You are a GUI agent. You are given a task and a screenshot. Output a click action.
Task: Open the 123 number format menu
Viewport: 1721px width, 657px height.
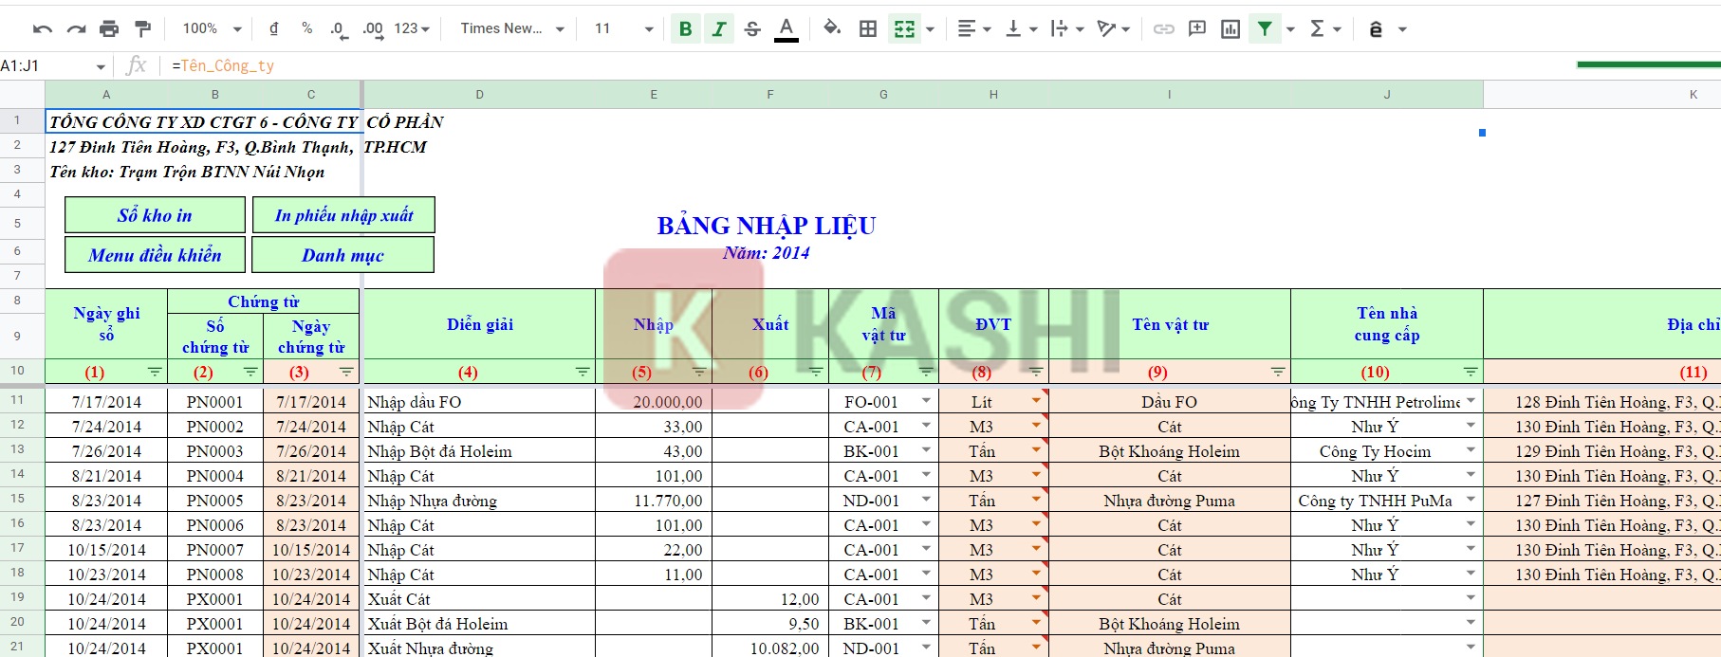click(412, 28)
